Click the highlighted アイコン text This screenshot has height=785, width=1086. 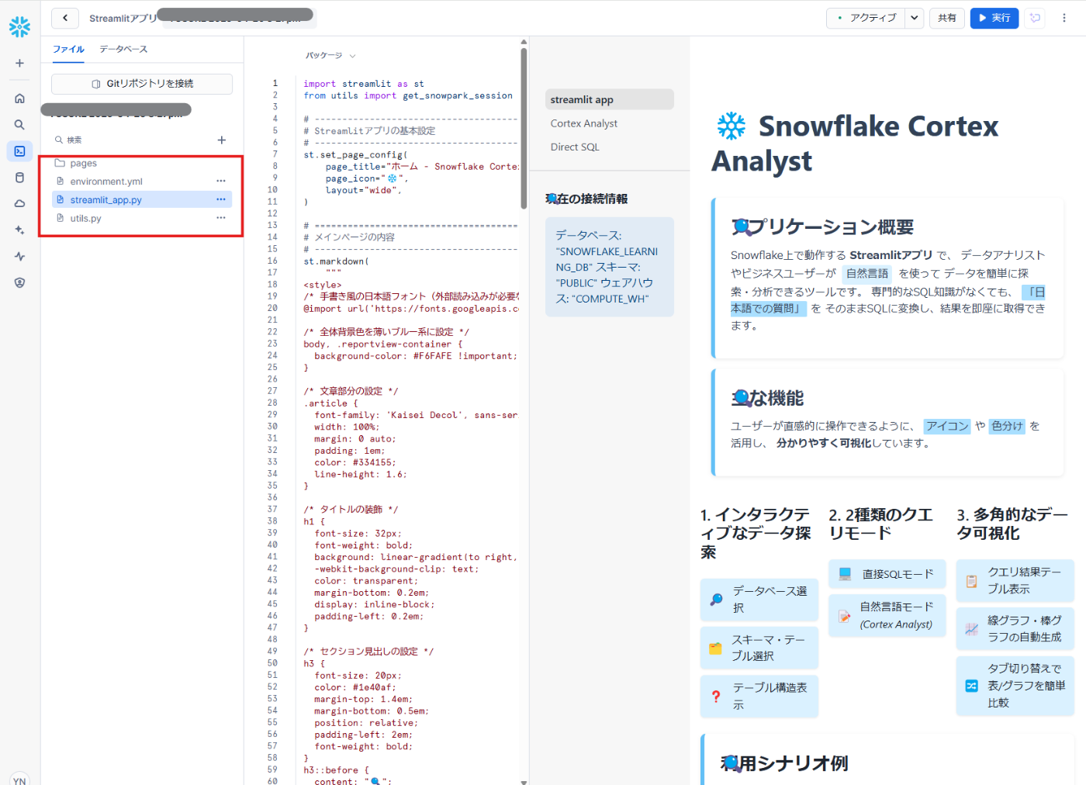947,426
